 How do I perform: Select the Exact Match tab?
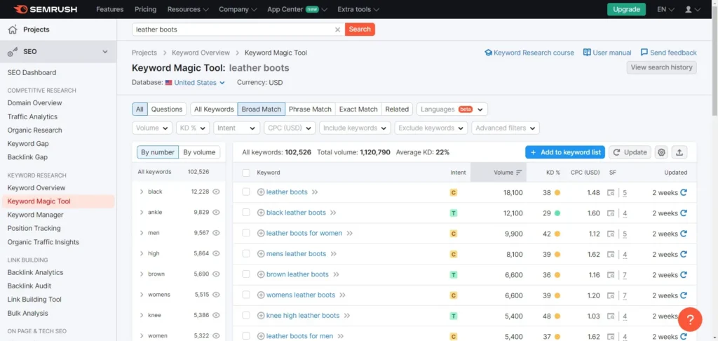pos(358,109)
